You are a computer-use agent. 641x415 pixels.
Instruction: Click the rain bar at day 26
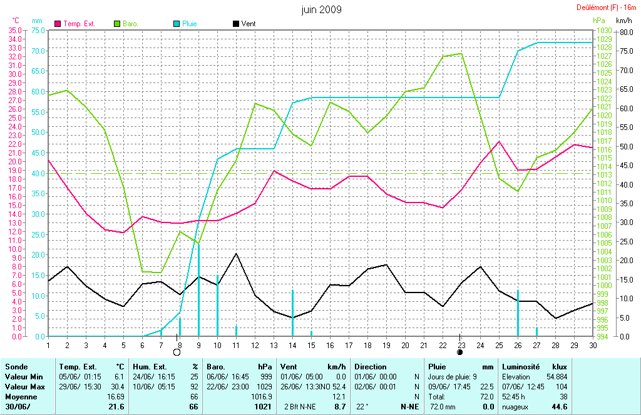[518, 312]
